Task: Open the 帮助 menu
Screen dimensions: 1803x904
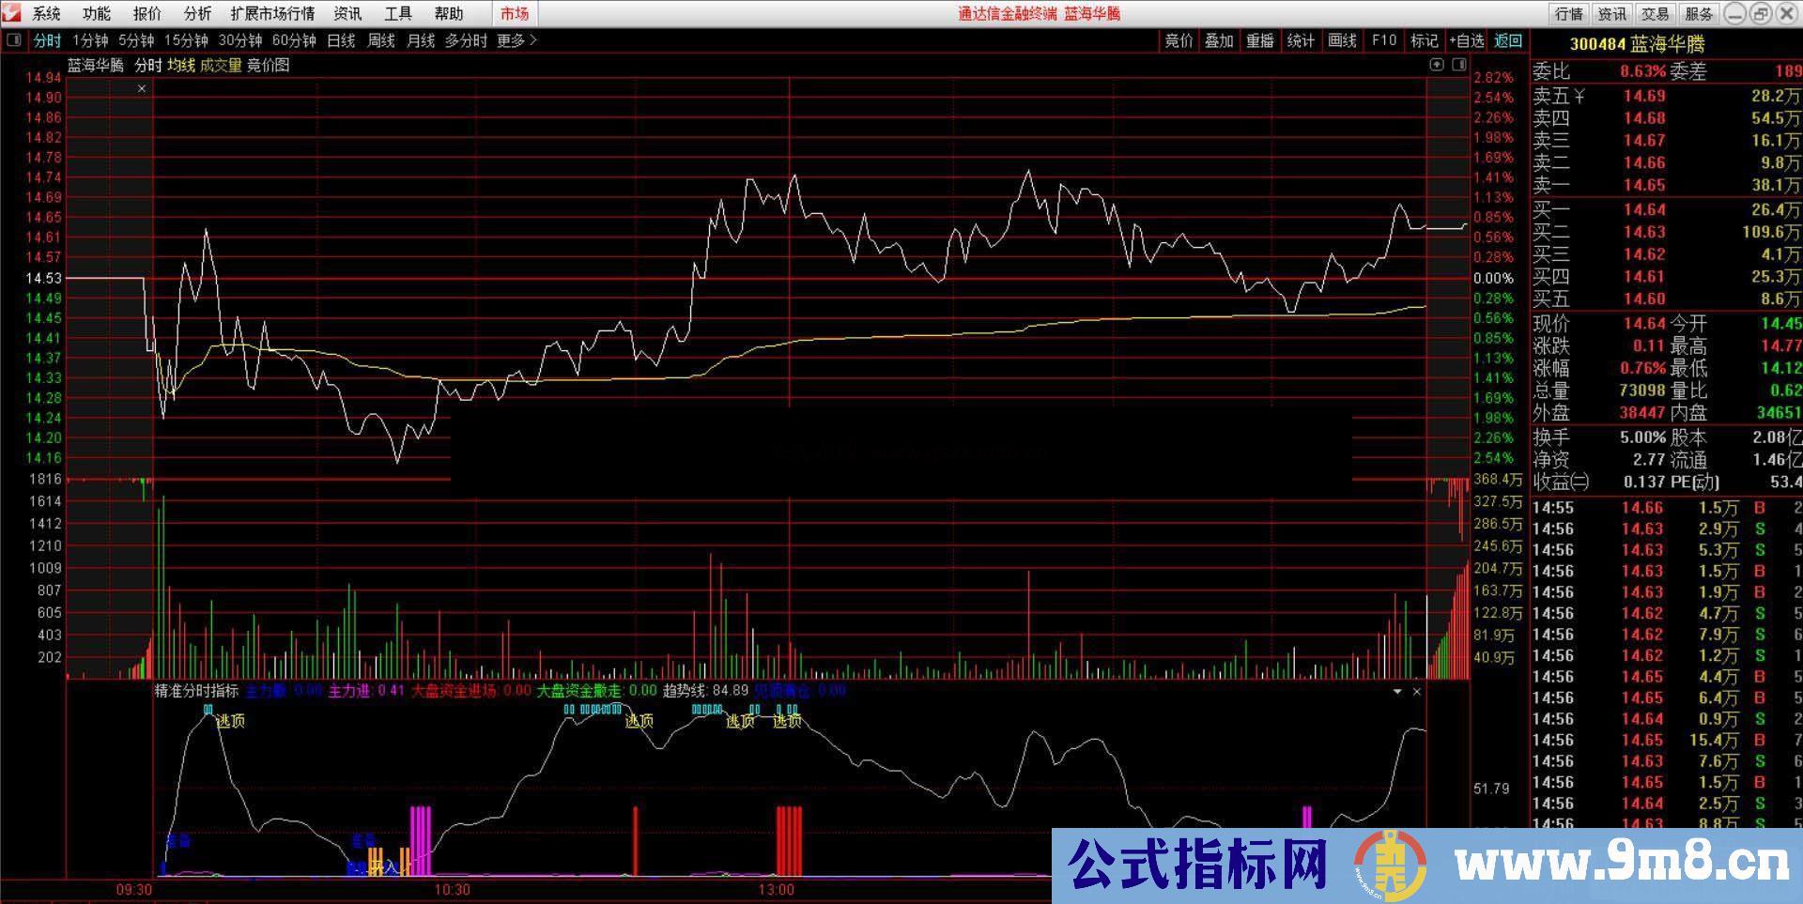Action: point(449,13)
